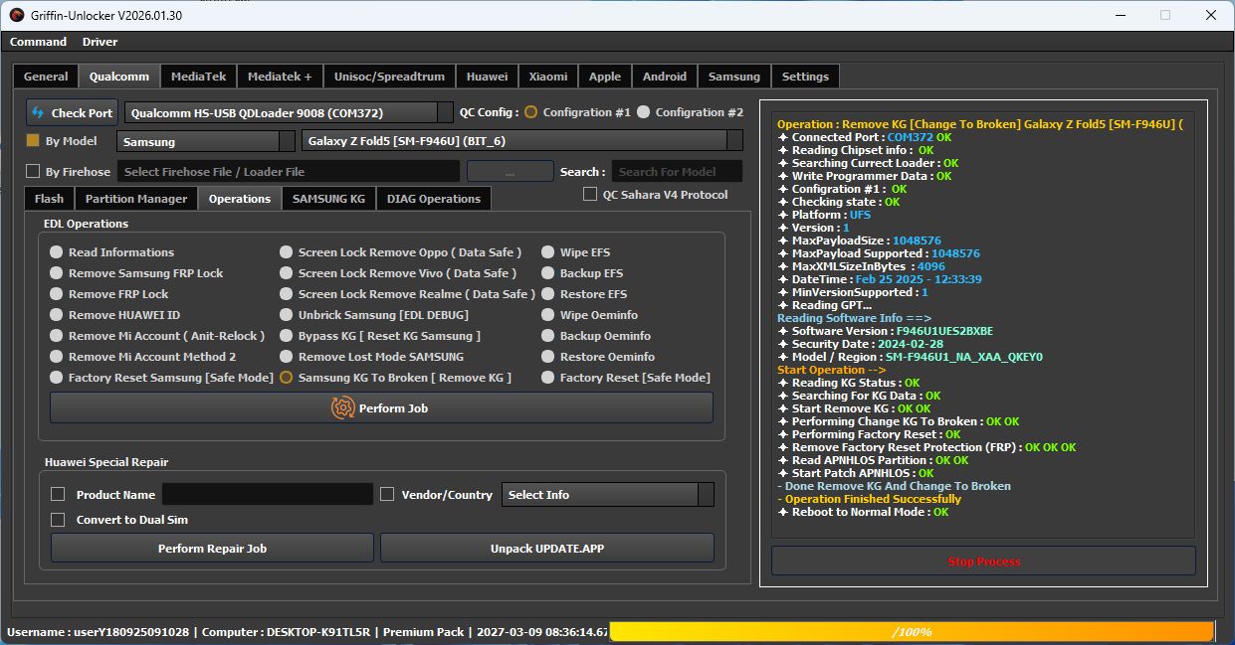Open the Select Info dropdown
The image size is (1235, 645).
(608, 494)
